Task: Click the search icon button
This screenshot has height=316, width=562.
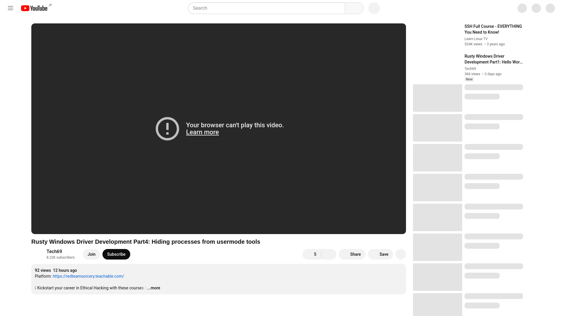Action: 354,8
